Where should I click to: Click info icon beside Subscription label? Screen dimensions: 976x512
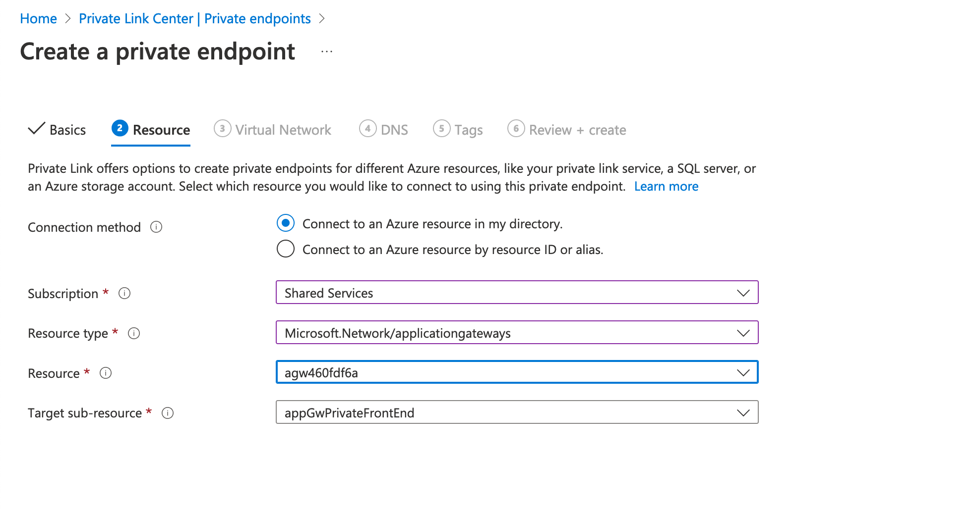tap(124, 294)
